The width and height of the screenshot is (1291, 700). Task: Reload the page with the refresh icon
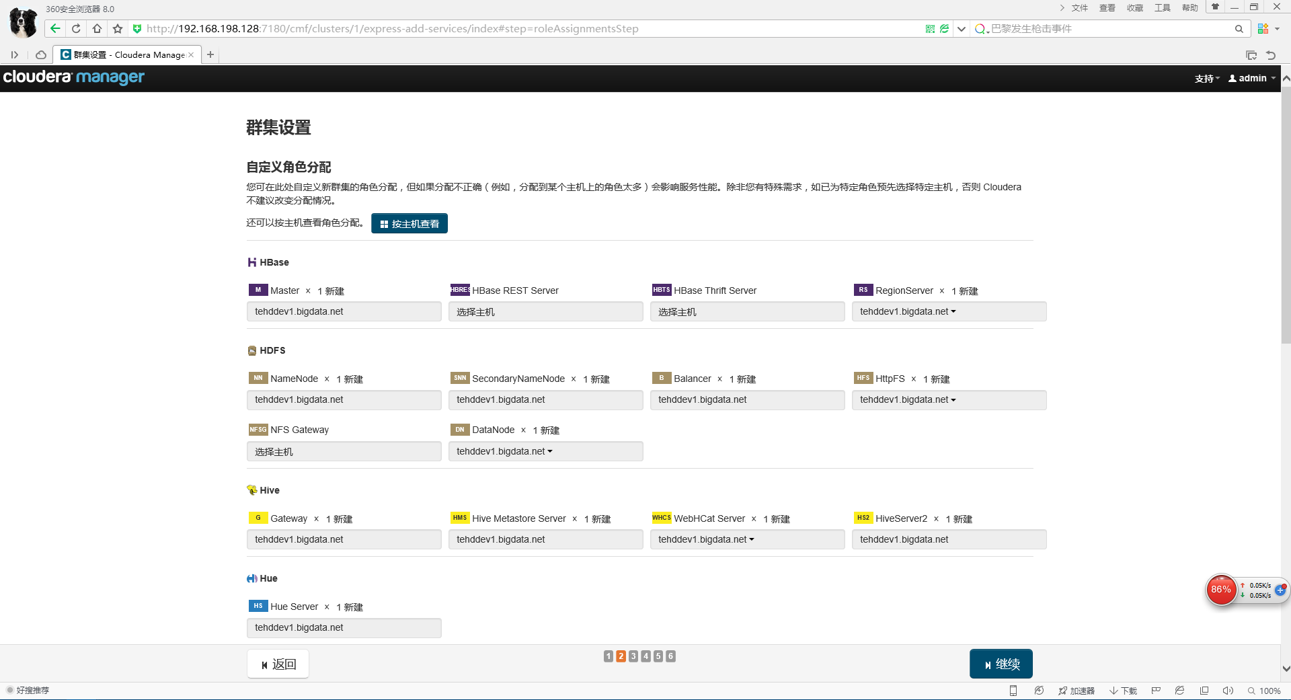pyautogui.click(x=76, y=28)
